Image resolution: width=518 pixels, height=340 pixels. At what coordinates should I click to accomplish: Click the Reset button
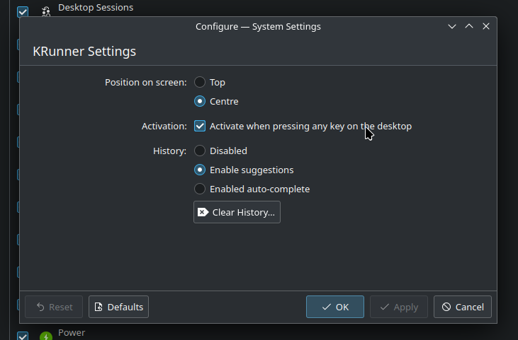coord(54,307)
